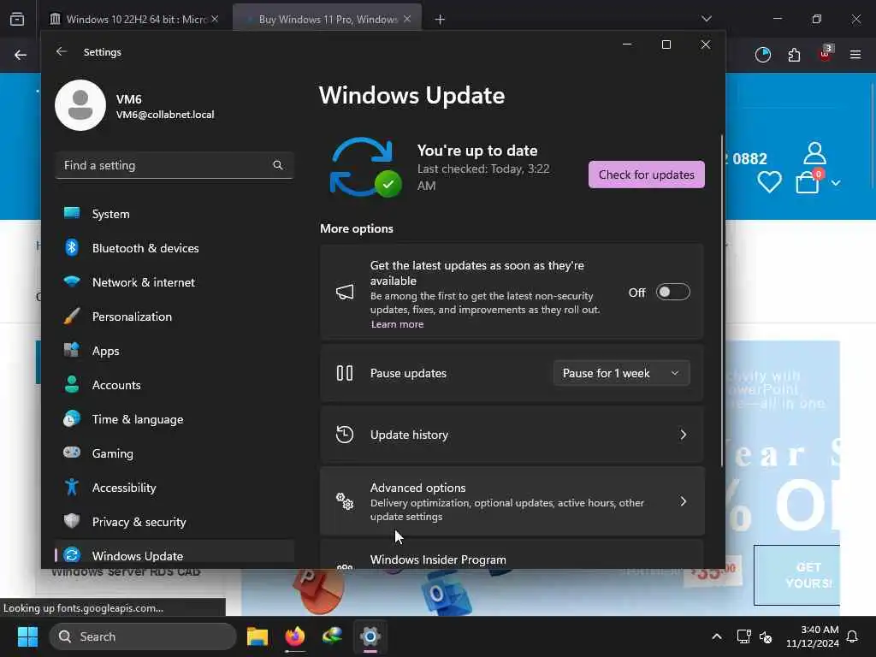The image size is (876, 657).
Task: Open notifications bell in taskbar
Action: pyautogui.click(x=853, y=636)
